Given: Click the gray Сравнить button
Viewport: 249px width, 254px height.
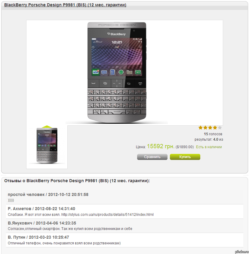Looking at the screenshot, I should click(152, 157).
